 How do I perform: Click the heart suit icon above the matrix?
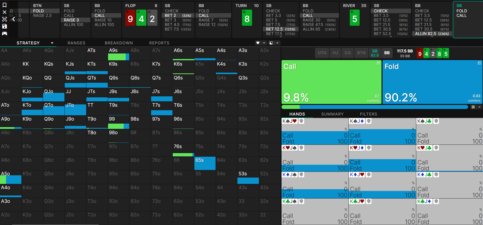click(x=258, y=43)
